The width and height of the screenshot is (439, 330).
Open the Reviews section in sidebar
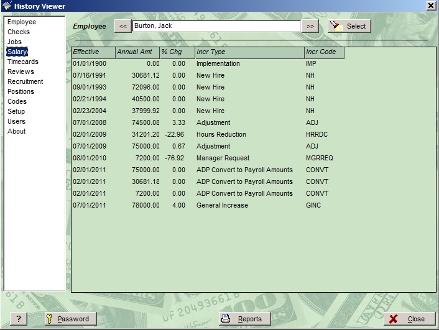pyautogui.click(x=21, y=71)
